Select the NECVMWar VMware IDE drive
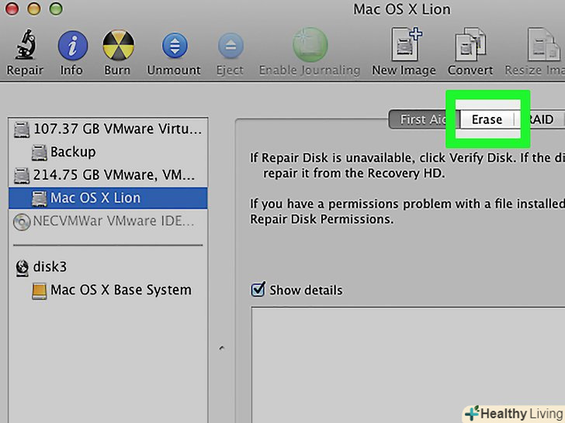The width and height of the screenshot is (565, 423). click(109, 221)
